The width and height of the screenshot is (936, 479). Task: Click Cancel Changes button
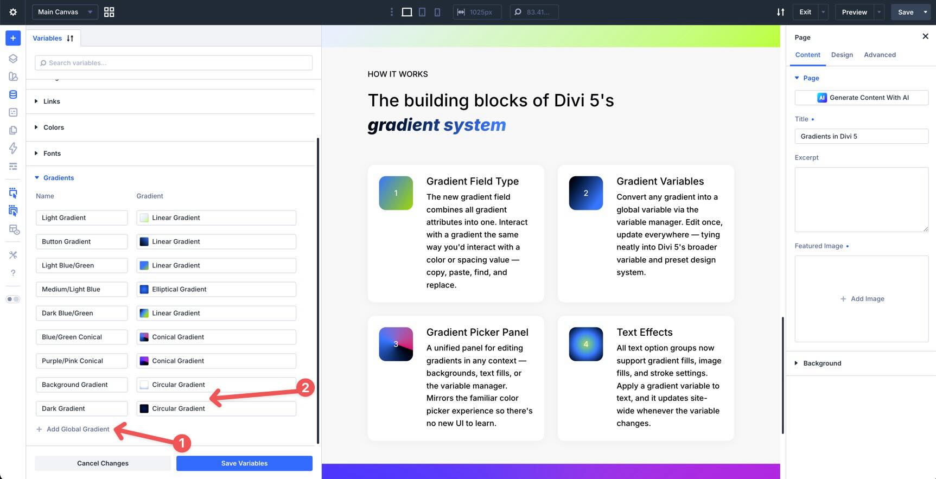point(103,463)
